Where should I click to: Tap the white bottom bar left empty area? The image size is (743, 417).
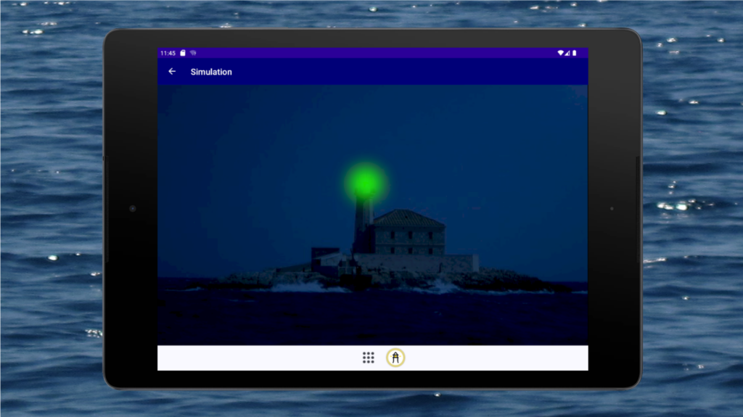[254, 358]
